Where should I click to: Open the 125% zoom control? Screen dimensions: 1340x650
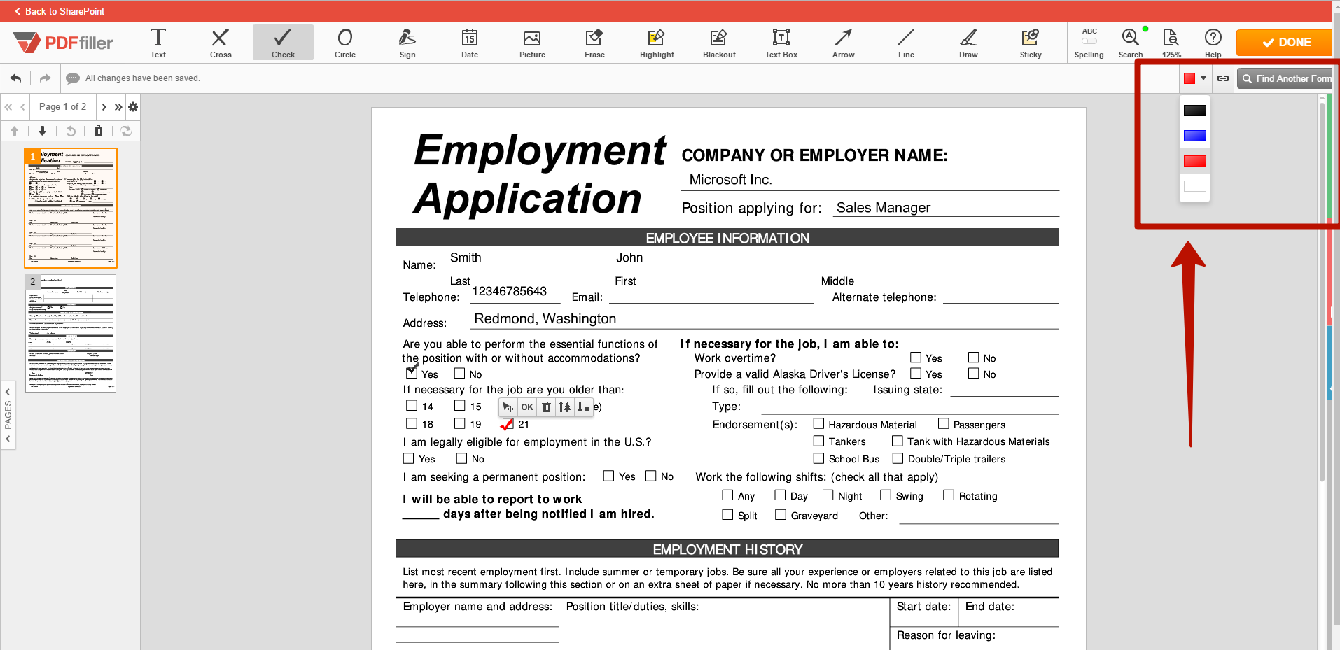[1171, 43]
